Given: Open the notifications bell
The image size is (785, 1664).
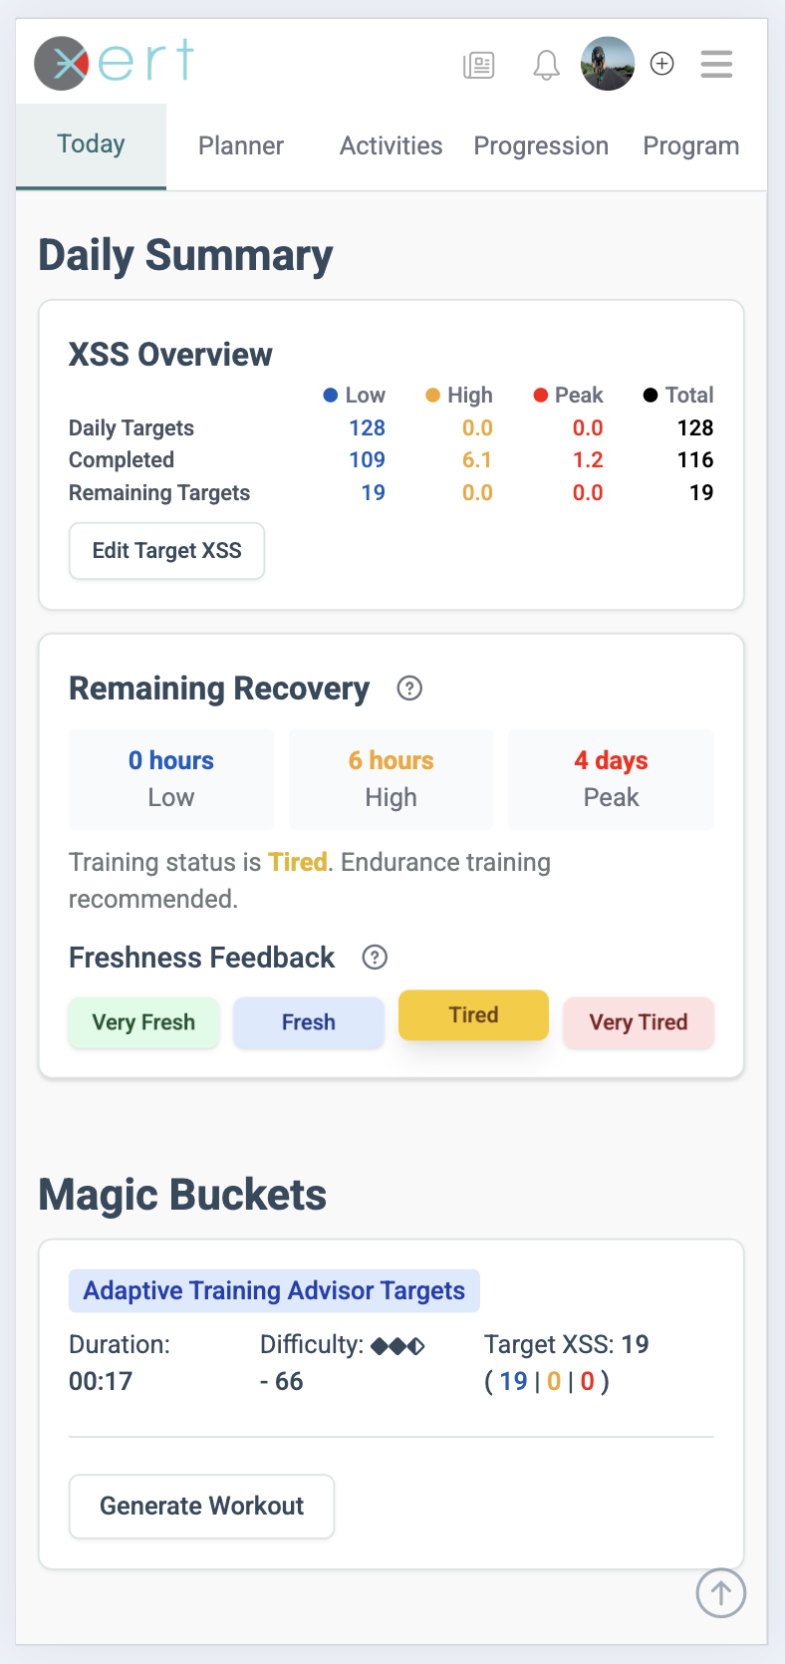Looking at the screenshot, I should pyautogui.click(x=546, y=66).
